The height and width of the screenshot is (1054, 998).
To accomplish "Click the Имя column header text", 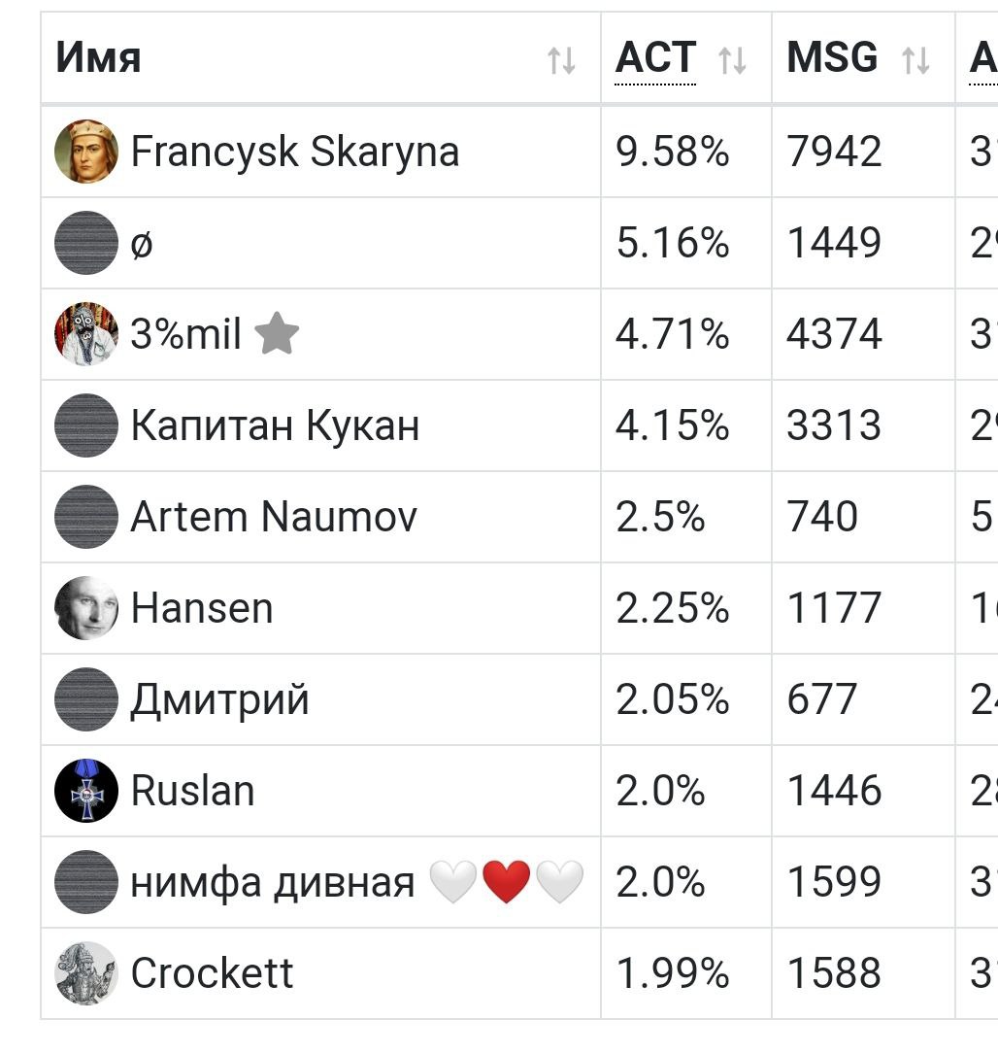I will click(x=99, y=58).
